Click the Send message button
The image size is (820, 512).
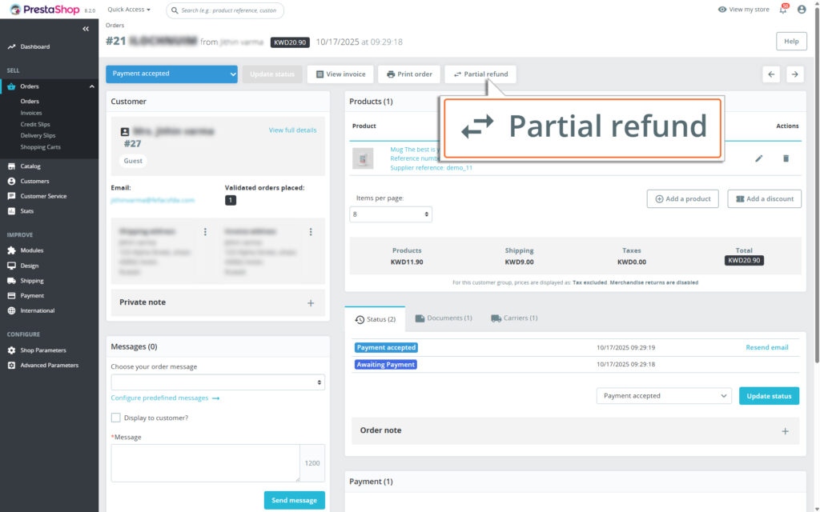point(294,499)
